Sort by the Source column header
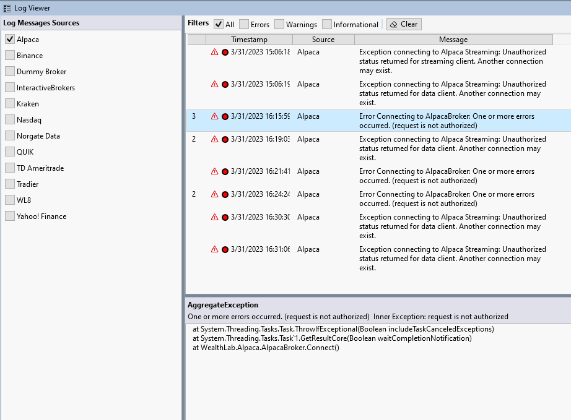The image size is (571, 420). point(323,39)
